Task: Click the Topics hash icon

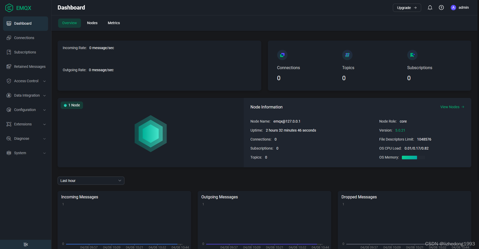Action: pyautogui.click(x=347, y=55)
